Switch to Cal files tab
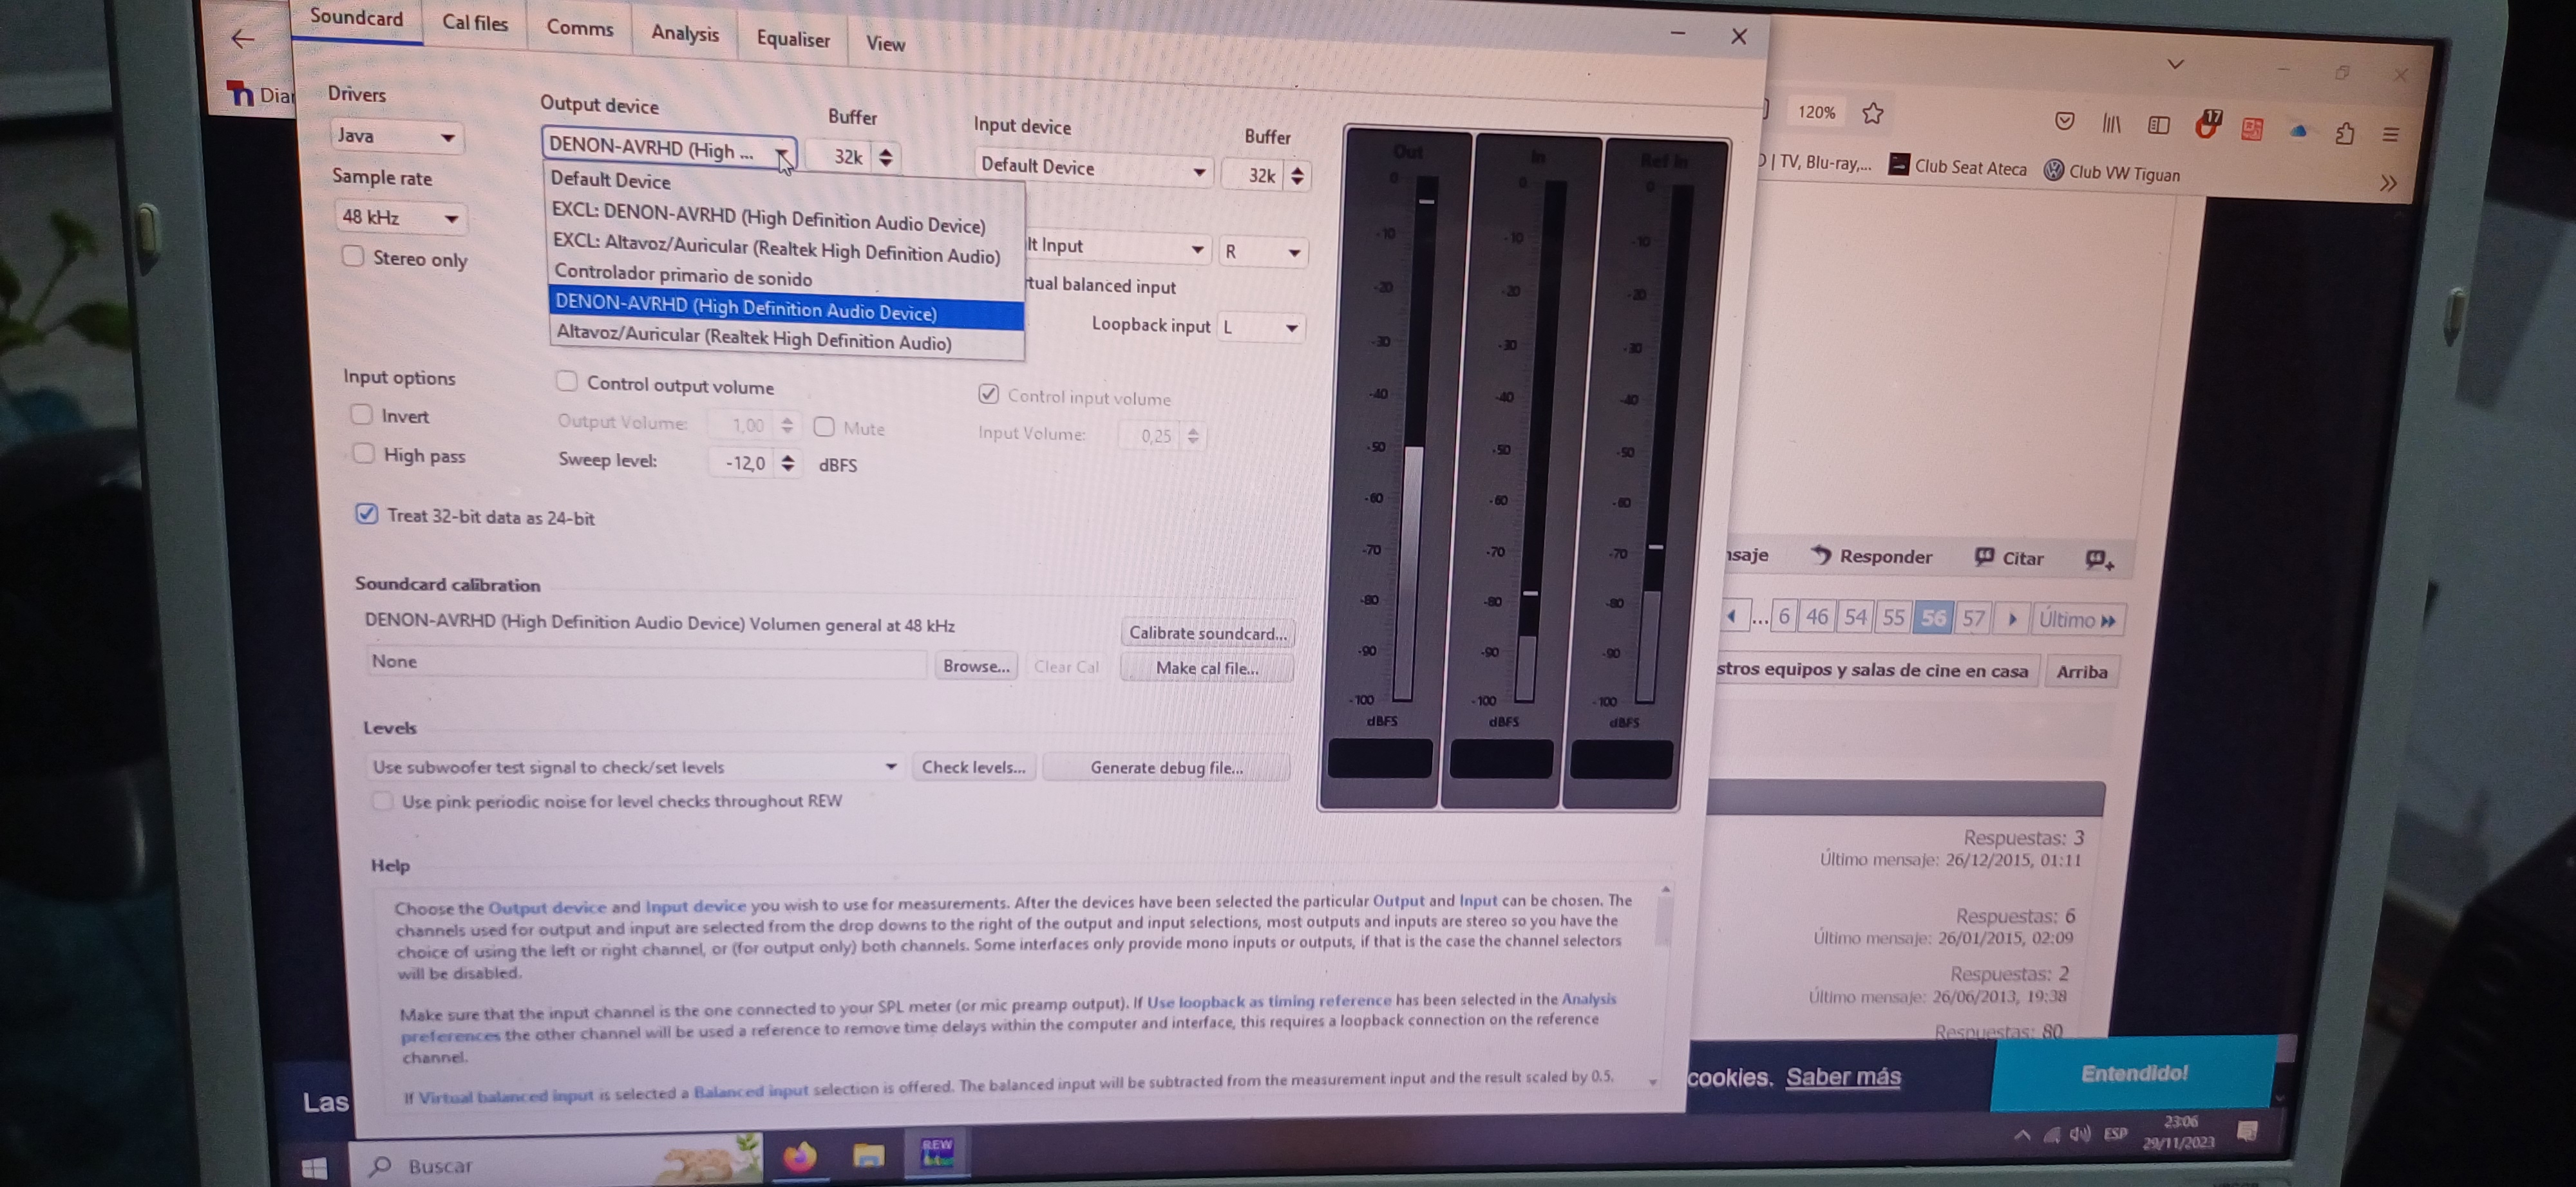 click(475, 23)
